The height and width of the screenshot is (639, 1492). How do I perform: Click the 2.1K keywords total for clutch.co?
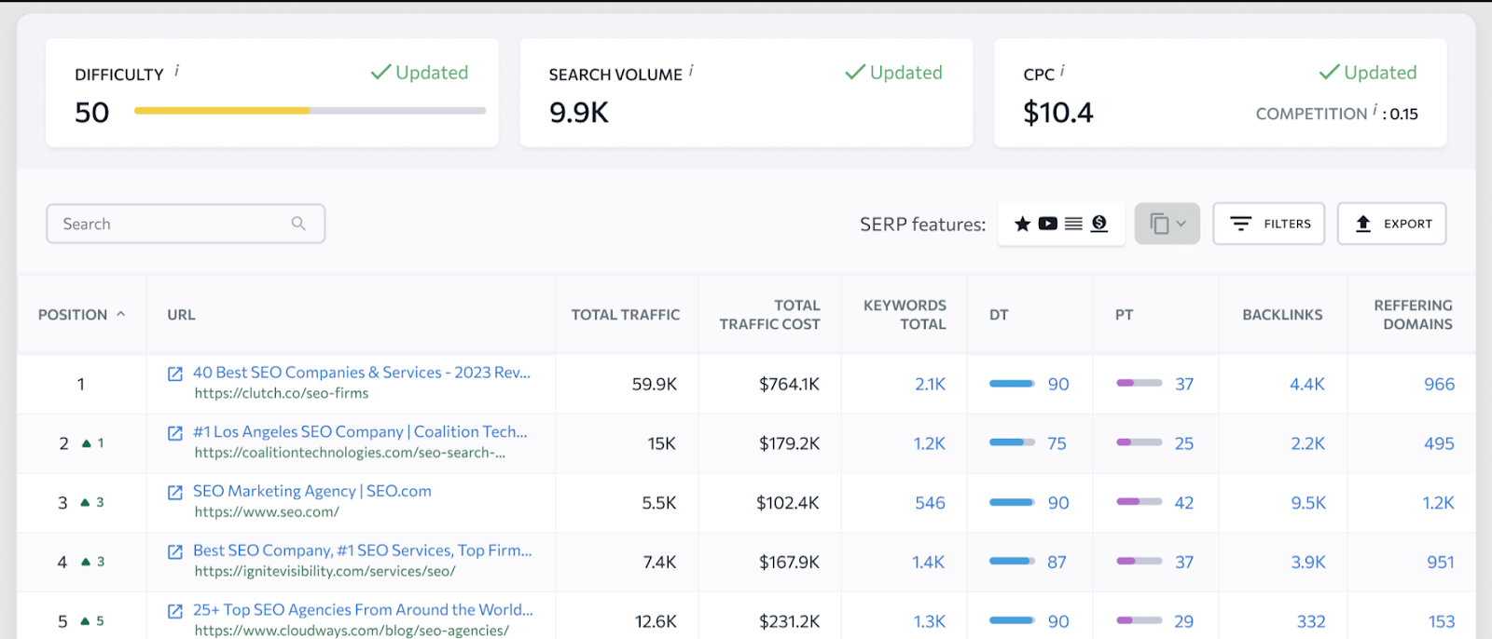(x=930, y=384)
